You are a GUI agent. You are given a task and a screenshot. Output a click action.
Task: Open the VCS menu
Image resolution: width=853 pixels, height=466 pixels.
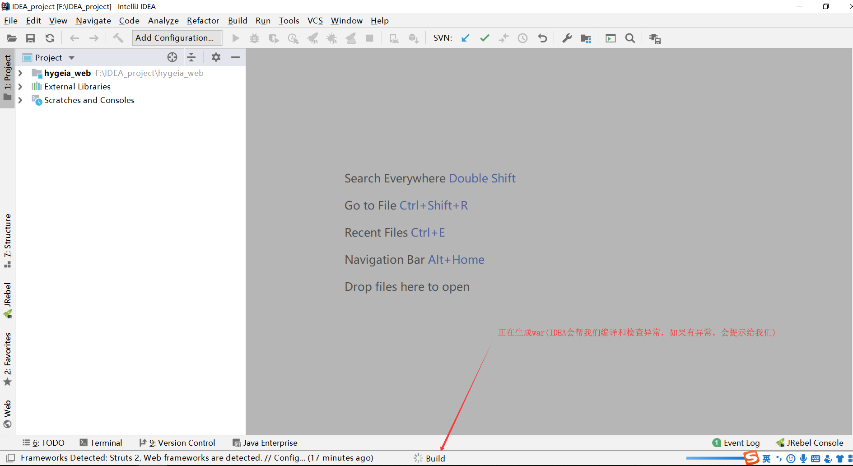pyautogui.click(x=315, y=21)
